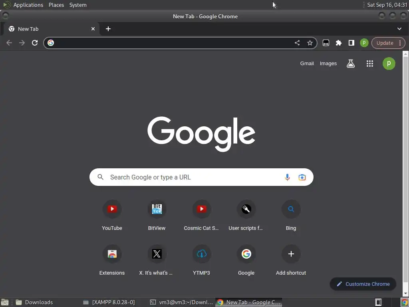The image size is (409, 307).
Task: Search by image with camera icon
Action: coord(302,177)
